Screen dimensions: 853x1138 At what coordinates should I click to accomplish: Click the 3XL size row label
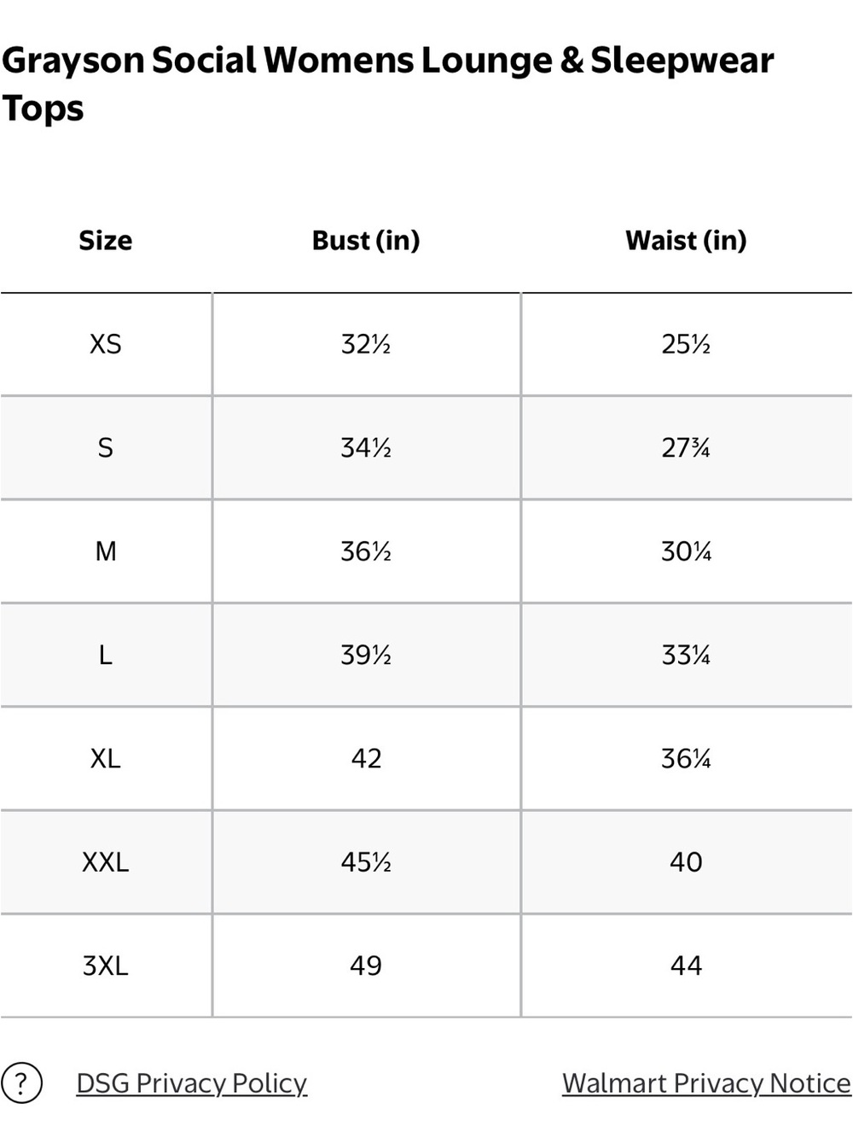[106, 966]
